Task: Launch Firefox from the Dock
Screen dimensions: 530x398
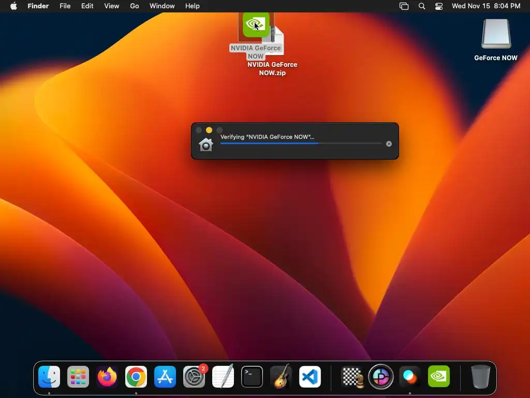Action: click(x=107, y=376)
